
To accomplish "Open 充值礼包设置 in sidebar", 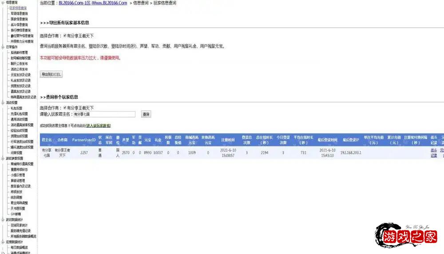I will click(x=19, y=114).
